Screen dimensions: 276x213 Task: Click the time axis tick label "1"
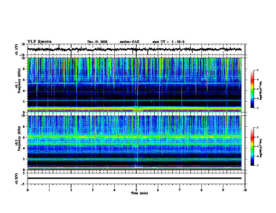click(x=49, y=190)
